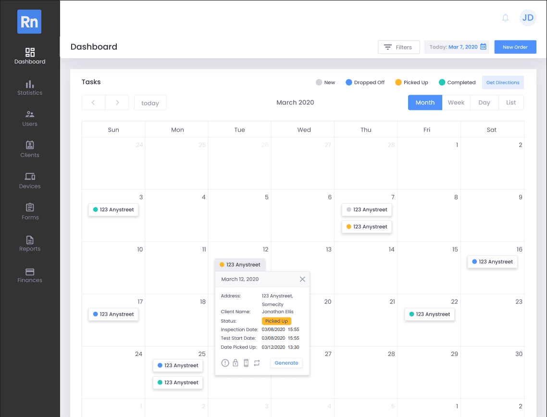This screenshot has width=547, height=417.
Task: Close the March 12, 2020 popup
Action: tap(302, 279)
